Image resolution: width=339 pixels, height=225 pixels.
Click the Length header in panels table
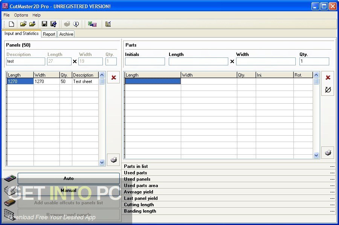[x=20, y=75]
